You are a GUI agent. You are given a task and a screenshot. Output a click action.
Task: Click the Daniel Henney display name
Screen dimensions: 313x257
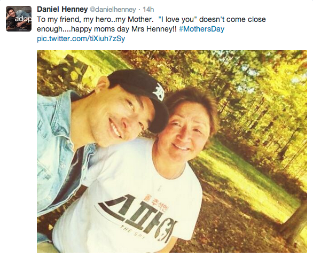62,9
